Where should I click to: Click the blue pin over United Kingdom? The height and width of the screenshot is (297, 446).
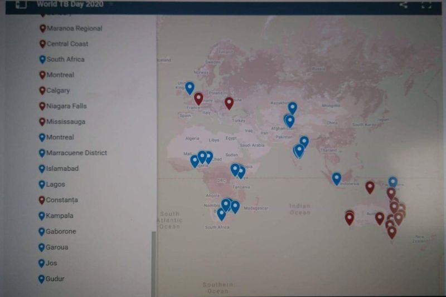(x=190, y=87)
